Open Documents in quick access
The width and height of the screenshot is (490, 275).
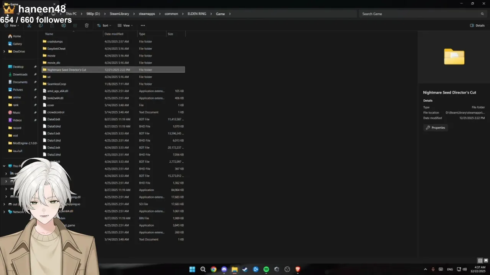pyautogui.click(x=18, y=82)
